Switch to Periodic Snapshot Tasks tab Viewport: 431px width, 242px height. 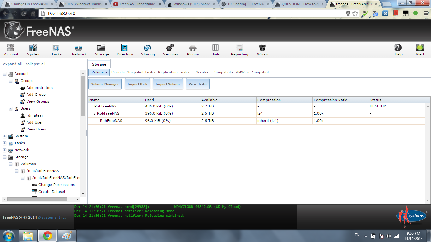pyautogui.click(x=133, y=72)
